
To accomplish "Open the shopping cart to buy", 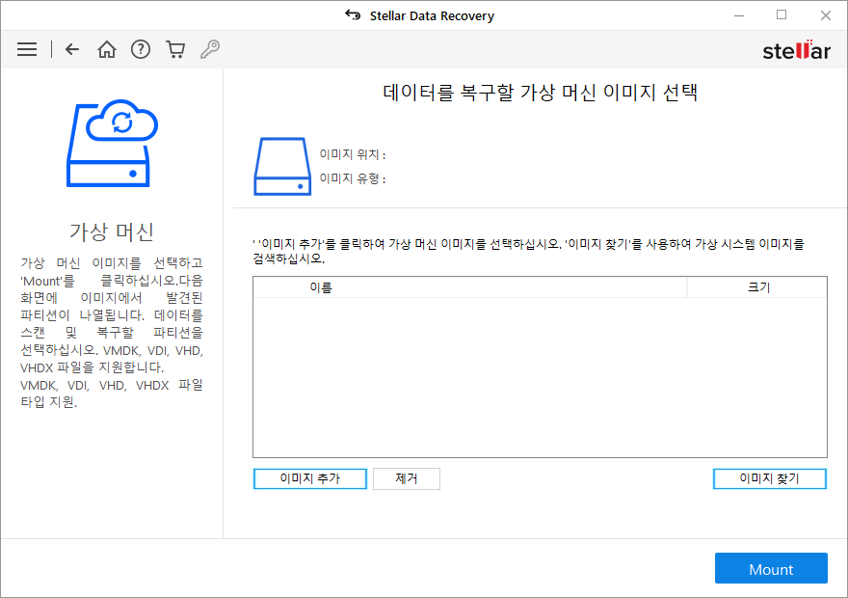I will pyautogui.click(x=175, y=49).
